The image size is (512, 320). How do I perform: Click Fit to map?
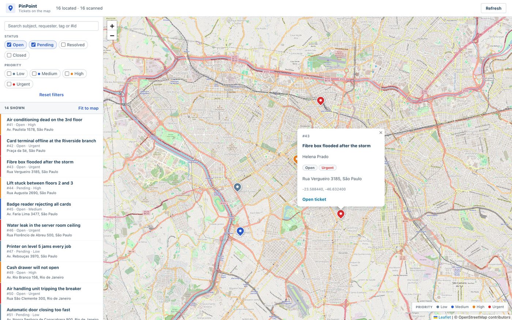[x=89, y=108]
